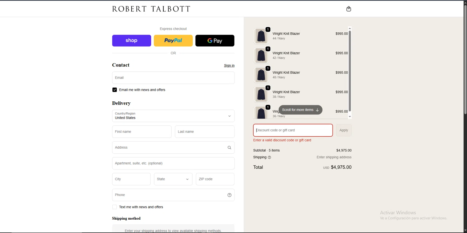Click the discount code error message
The height and width of the screenshot is (233, 467).
pos(282,140)
